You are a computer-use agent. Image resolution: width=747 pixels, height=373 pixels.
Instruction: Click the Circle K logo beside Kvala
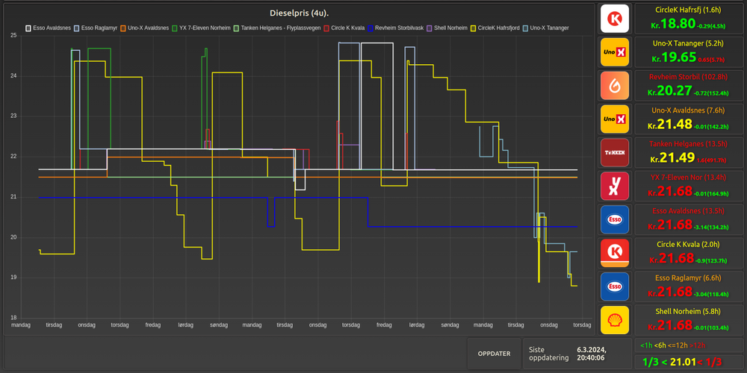tap(615, 253)
